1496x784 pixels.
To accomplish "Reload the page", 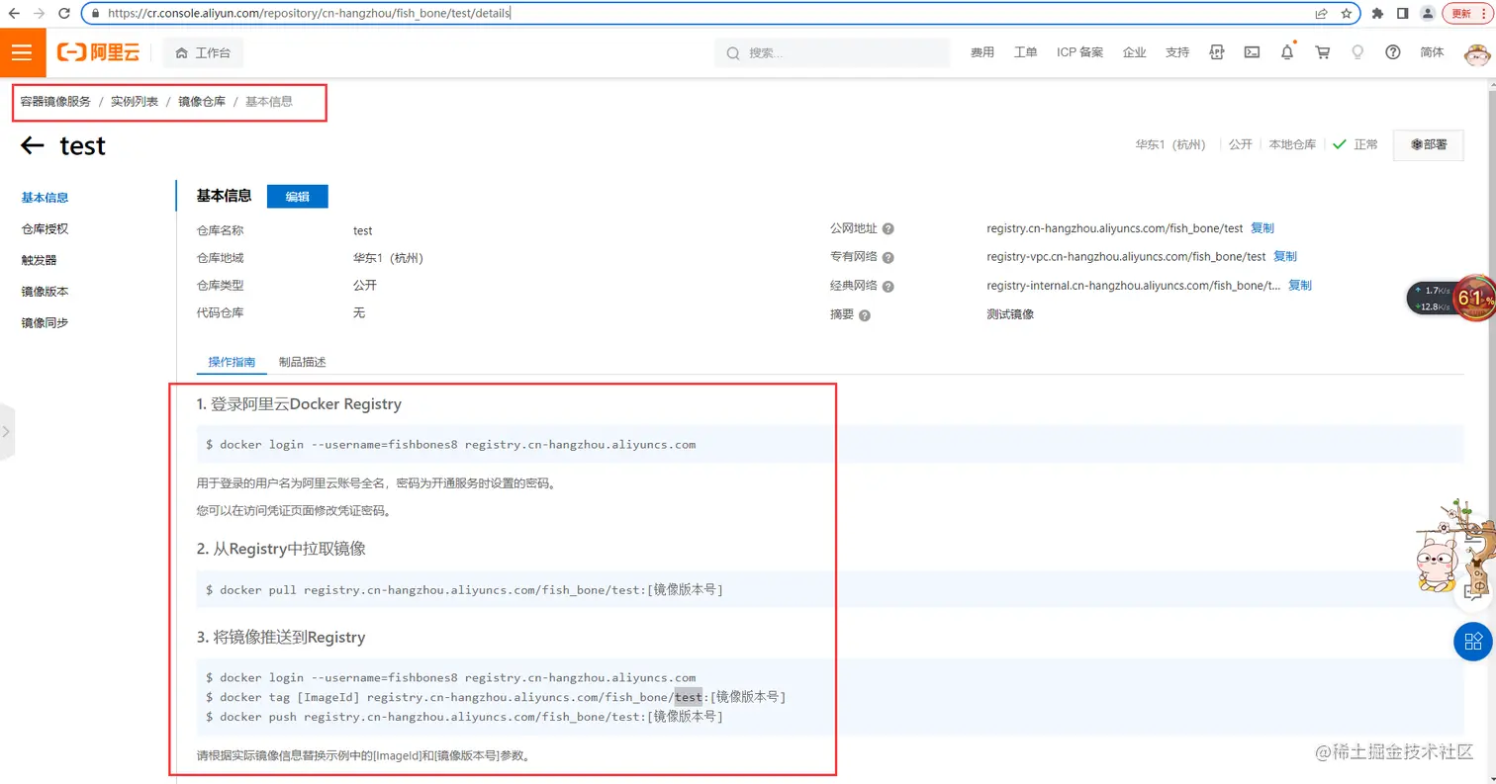I will 64,14.
